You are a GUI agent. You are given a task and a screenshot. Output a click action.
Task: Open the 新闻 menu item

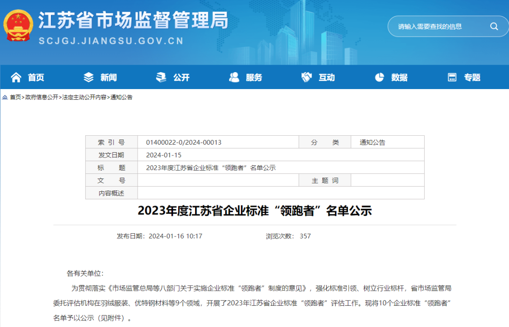(108, 78)
